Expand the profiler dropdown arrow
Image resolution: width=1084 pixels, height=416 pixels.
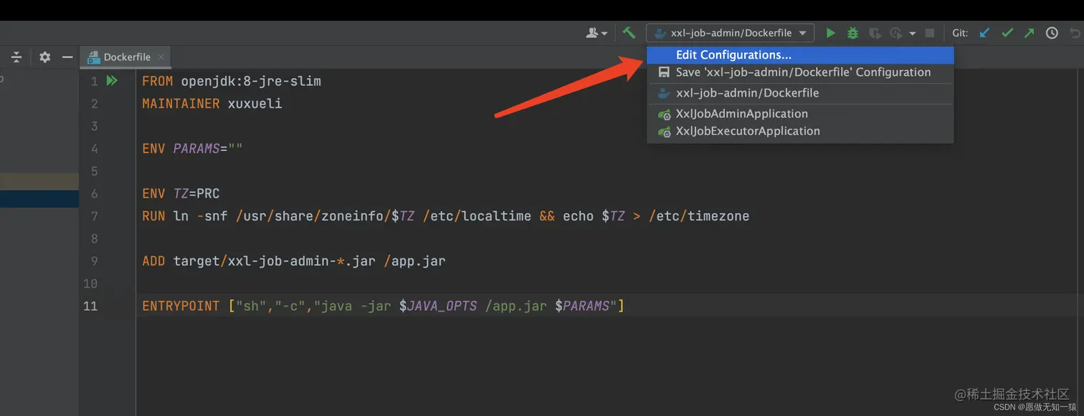pos(912,34)
